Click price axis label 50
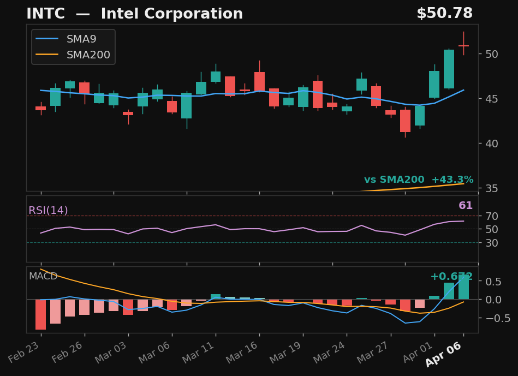518x376 pixels. [x=492, y=54]
